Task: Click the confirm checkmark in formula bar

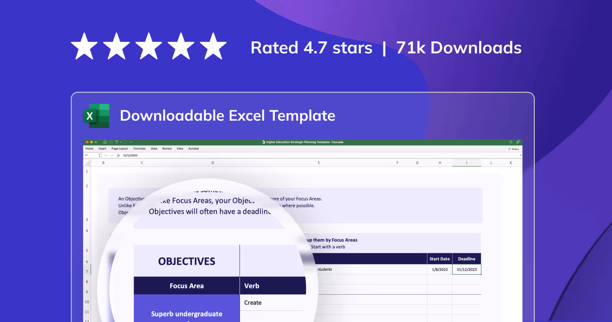Action: pos(112,155)
